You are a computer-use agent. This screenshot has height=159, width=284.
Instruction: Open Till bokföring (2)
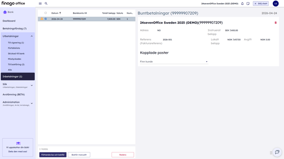[x=16, y=64]
